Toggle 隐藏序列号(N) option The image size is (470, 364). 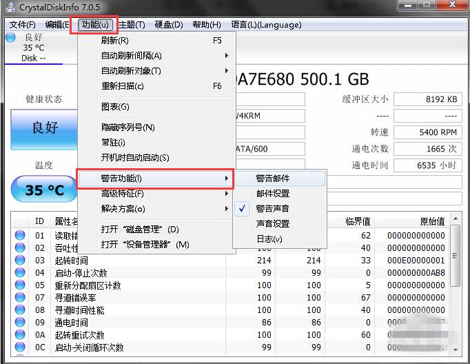pyautogui.click(x=156, y=128)
